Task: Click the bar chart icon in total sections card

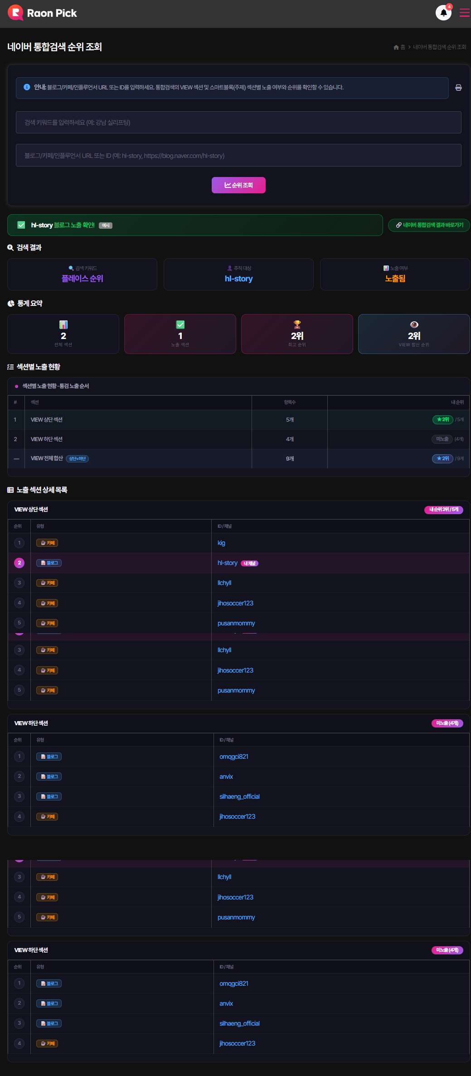Action: click(x=63, y=324)
